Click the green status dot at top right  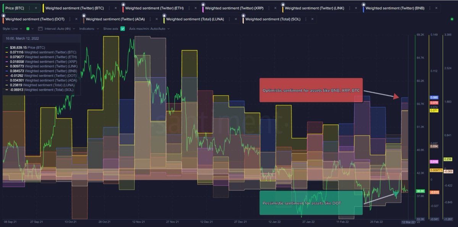pos(452,18)
